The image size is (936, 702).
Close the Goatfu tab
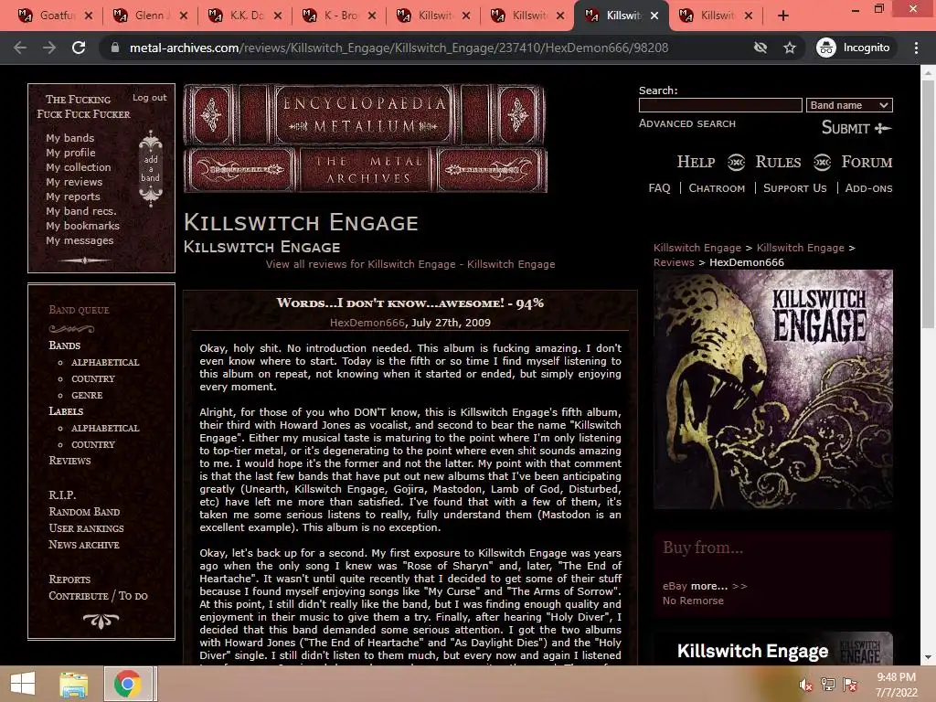pos(89,16)
